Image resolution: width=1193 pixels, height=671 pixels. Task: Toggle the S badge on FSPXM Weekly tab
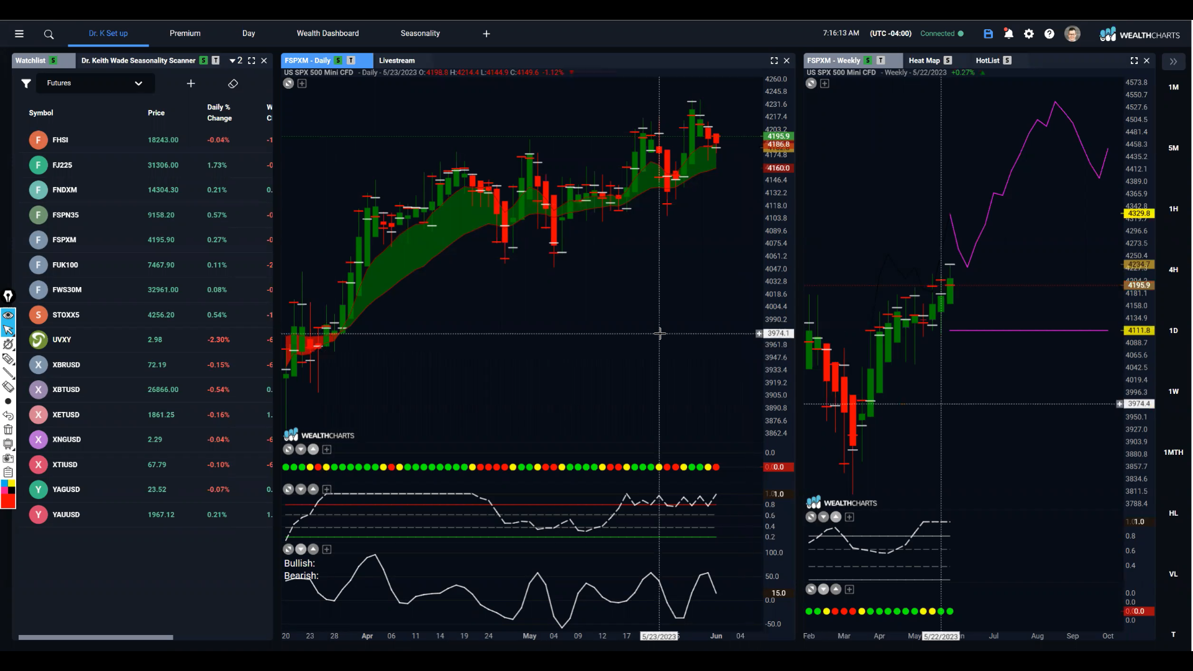pos(868,61)
